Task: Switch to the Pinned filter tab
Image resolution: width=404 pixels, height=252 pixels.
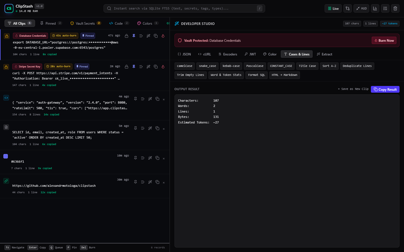Action: click(x=51, y=23)
